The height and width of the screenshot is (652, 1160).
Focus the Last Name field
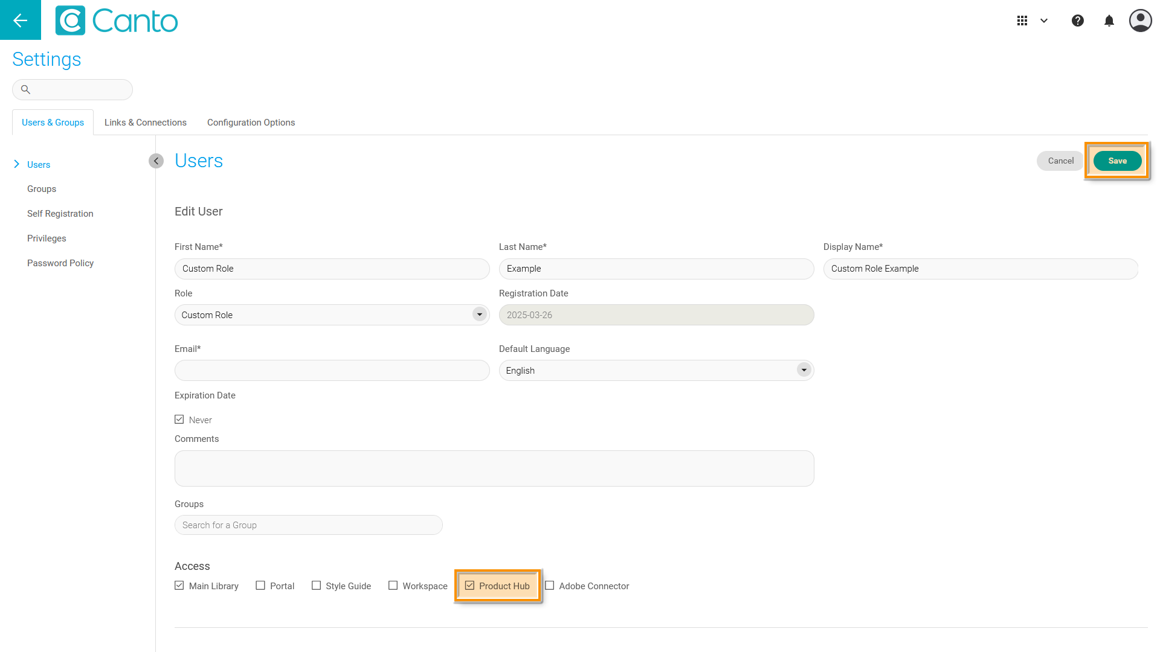pyautogui.click(x=657, y=269)
